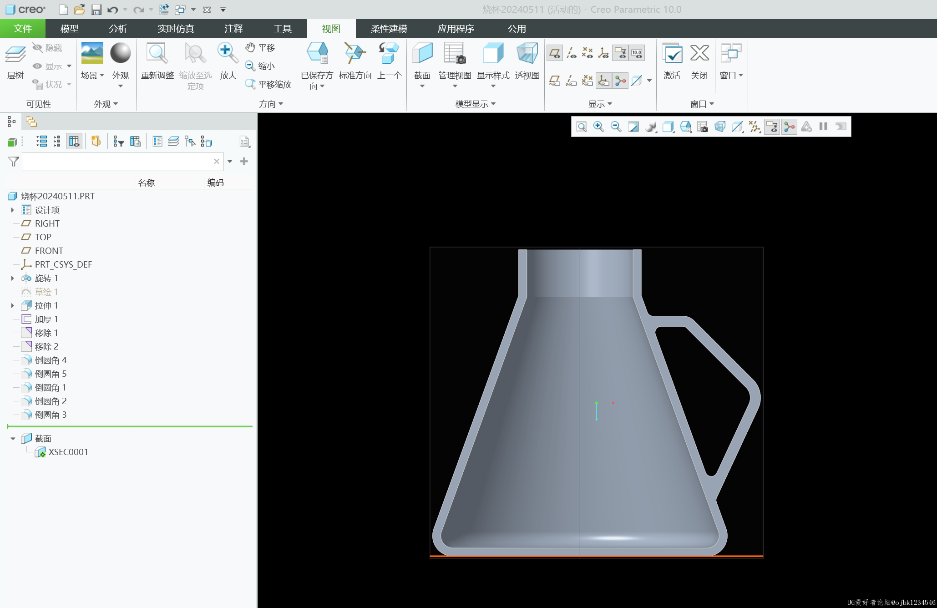The height and width of the screenshot is (608, 937).
Task: Open the tree search filter dropdown arrow
Action: tap(230, 162)
